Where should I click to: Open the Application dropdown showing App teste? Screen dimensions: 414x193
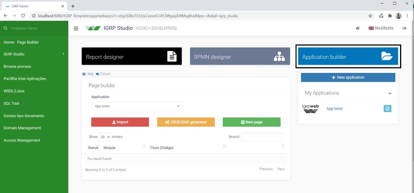pos(137,106)
